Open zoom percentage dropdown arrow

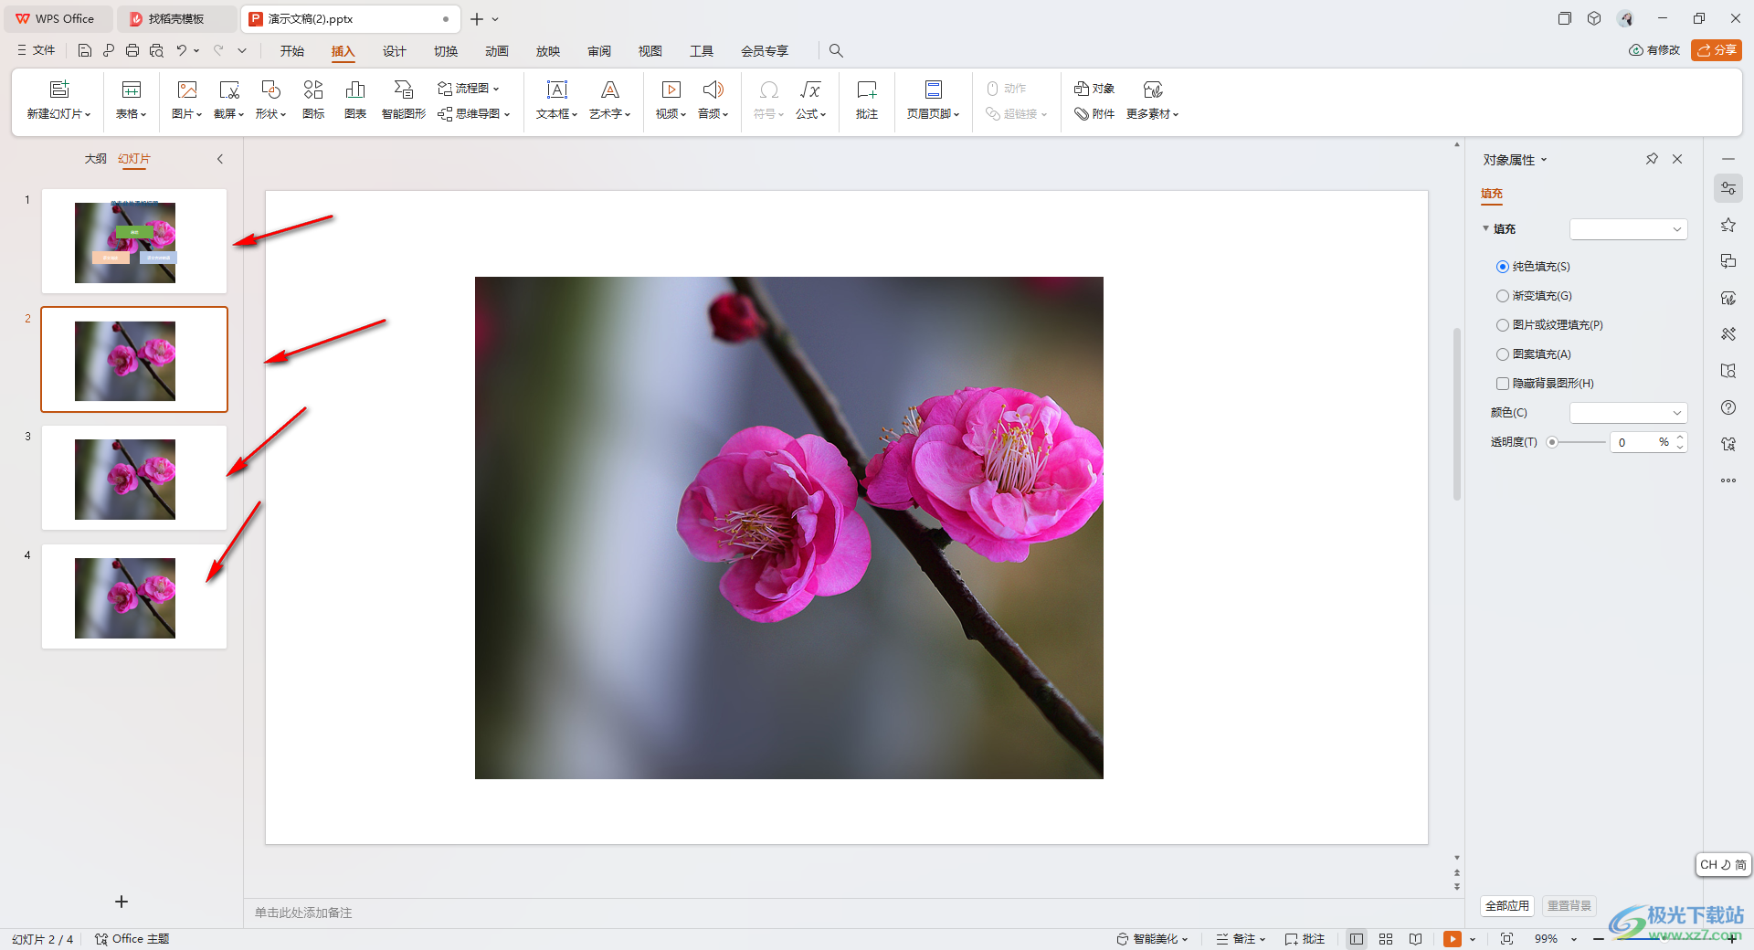tap(1574, 939)
